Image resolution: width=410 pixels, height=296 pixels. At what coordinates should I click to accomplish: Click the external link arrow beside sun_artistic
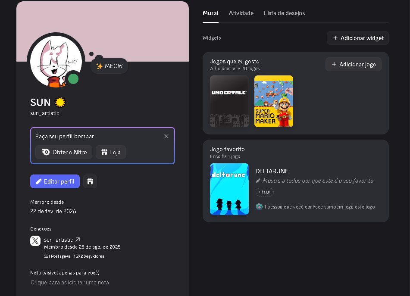click(78, 239)
